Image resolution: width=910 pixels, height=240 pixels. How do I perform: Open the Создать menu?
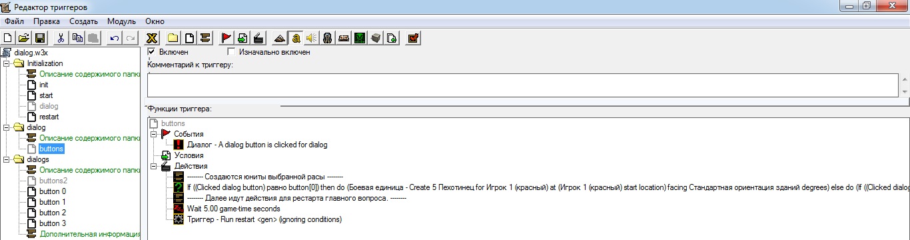point(83,21)
